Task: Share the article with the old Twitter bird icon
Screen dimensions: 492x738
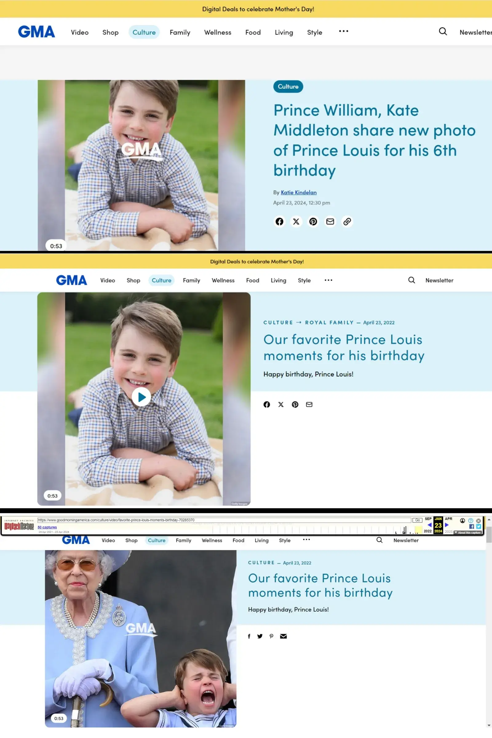Action: point(260,636)
